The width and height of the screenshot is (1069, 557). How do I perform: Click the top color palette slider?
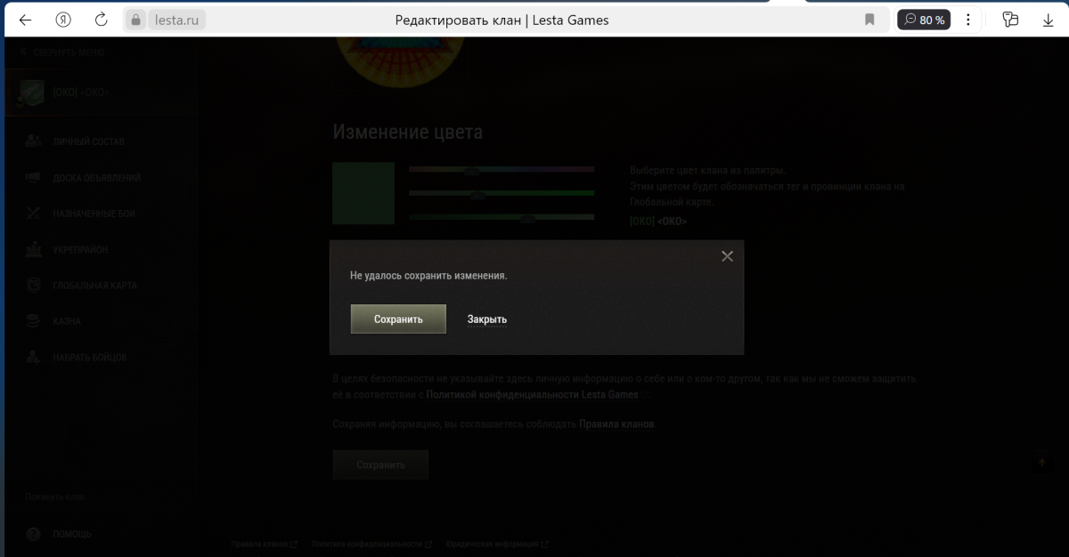(501, 169)
